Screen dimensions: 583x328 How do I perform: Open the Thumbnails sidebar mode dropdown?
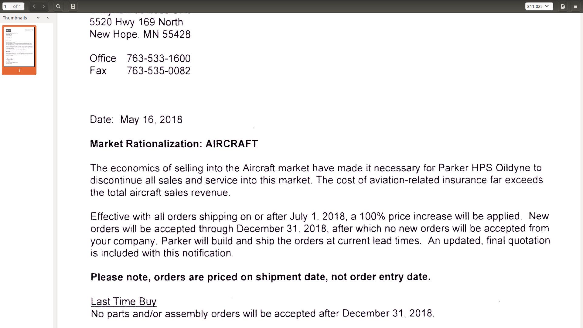[38, 18]
